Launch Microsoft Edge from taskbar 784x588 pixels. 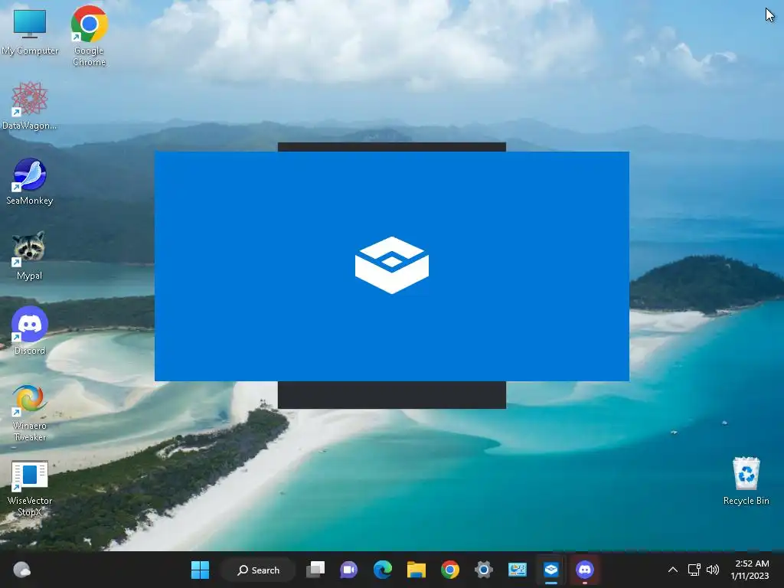[383, 570]
